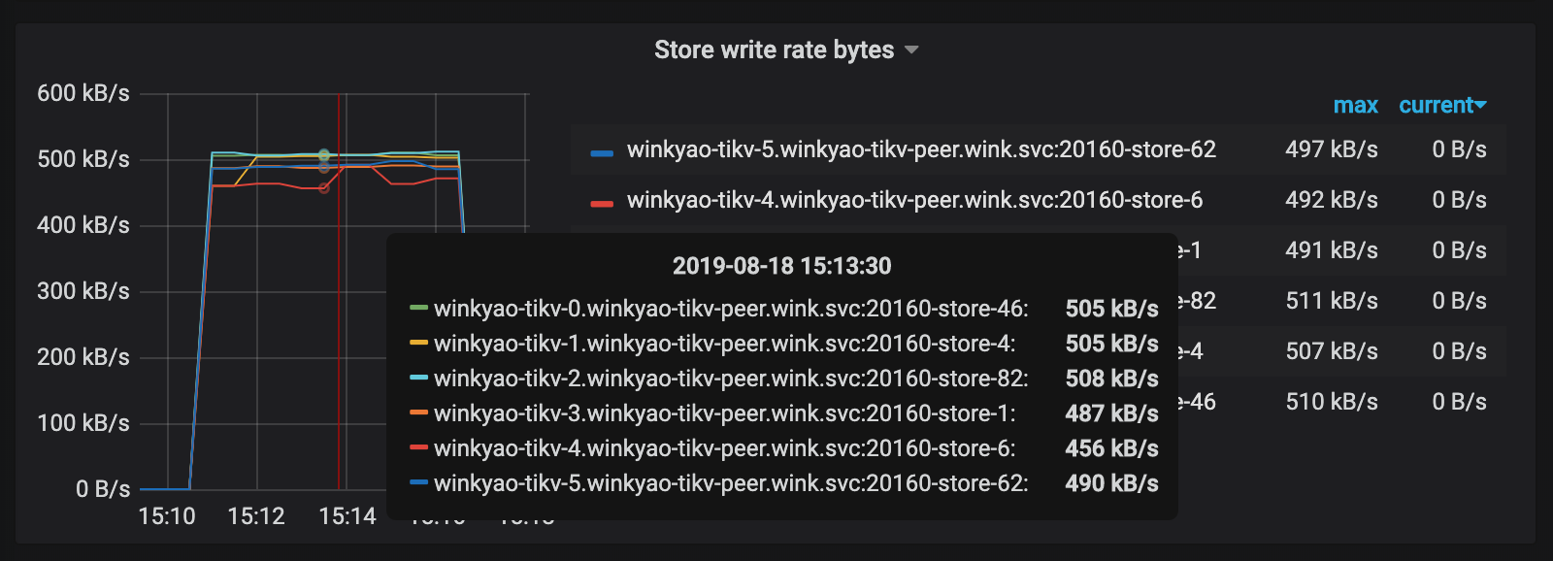Sort legend by the max column
This screenshot has width=1553, height=561.
[1355, 106]
